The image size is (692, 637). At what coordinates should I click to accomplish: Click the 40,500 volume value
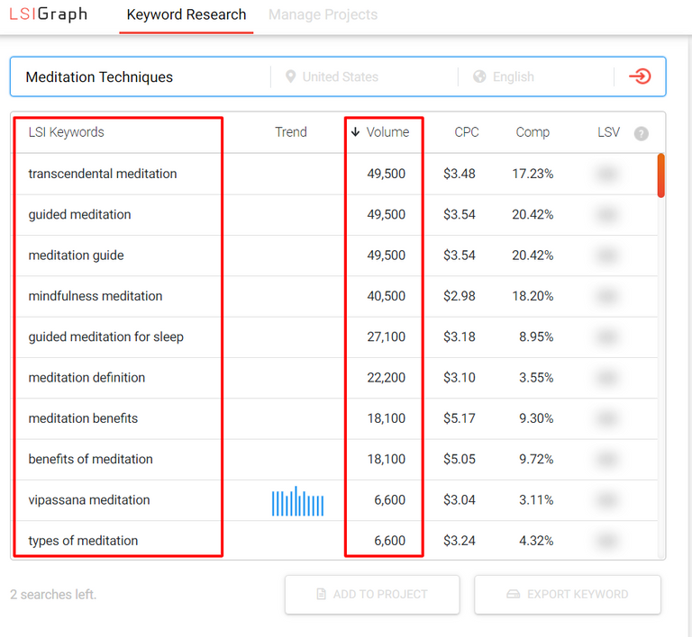point(387,296)
